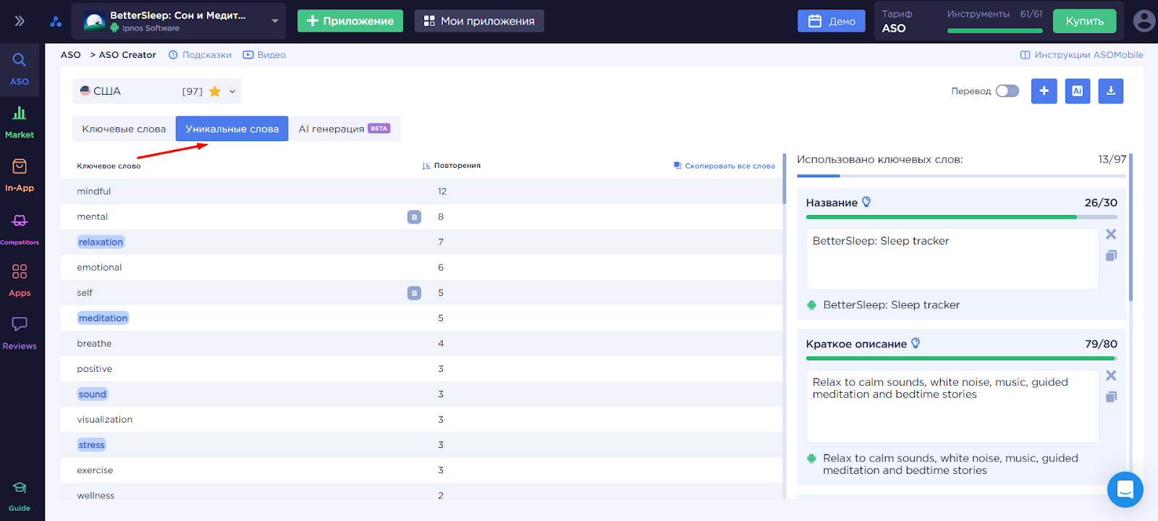This screenshot has width=1158, height=521.
Task: Select the keyword 'meditation'
Action: pyautogui.click(x=103, y=318)
